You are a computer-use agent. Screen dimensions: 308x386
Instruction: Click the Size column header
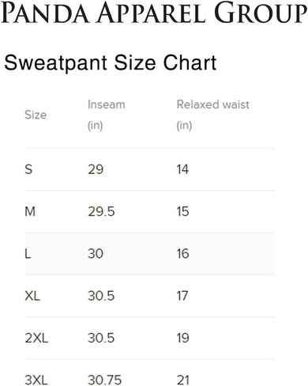[x=36, y=115]
